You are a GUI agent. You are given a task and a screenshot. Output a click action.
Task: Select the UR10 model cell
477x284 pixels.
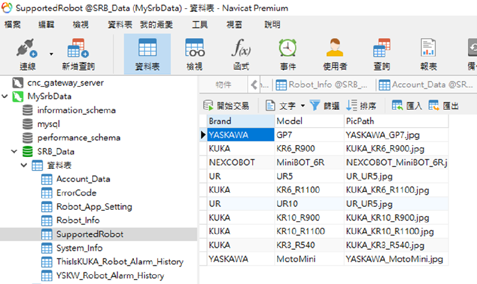pos(309,204)
